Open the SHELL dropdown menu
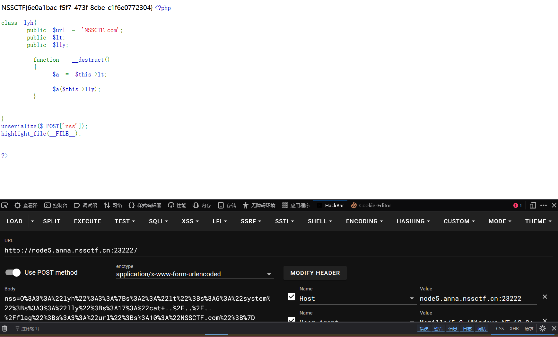Screen dimensions: 558x337 coord(320,221)
